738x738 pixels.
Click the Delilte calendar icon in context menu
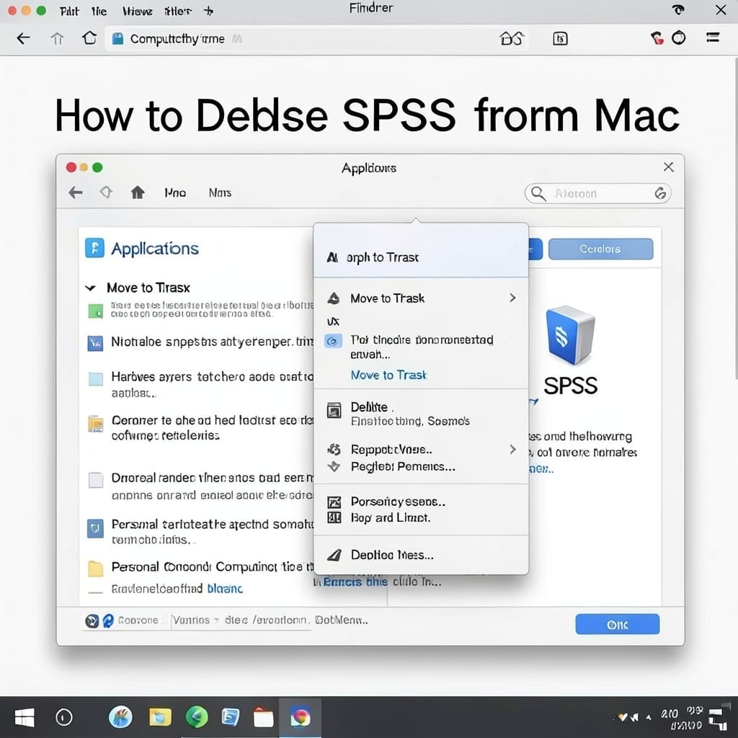click(334, 410)
